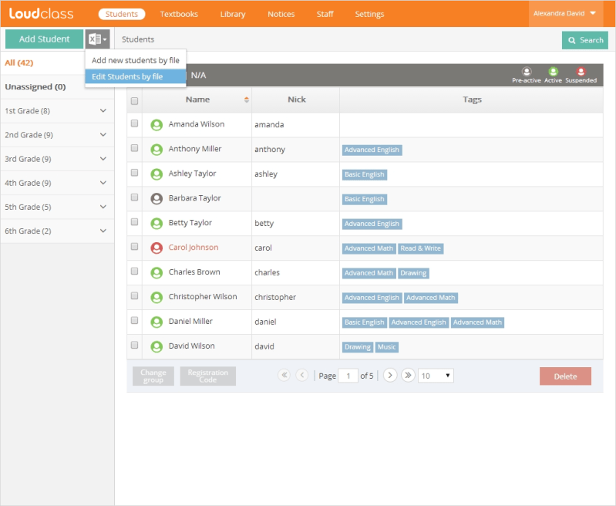616x506 pixels.
Task: Click Barbara Taylor's pre-active status icon
Action: [157, 199]
